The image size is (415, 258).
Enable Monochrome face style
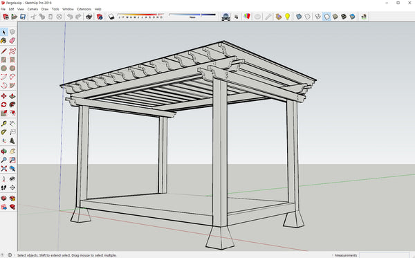(352, 17)
